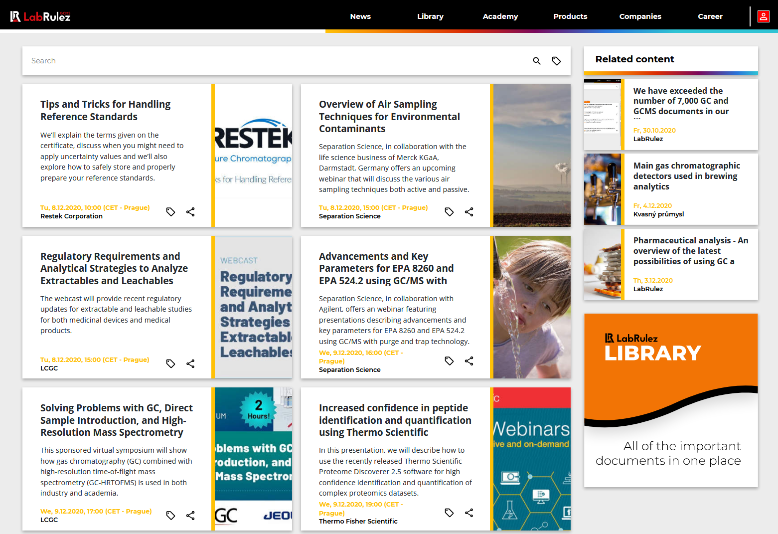Click the tag filter icon in search bar
Screen dimensions: 778x534
point(556,61)
